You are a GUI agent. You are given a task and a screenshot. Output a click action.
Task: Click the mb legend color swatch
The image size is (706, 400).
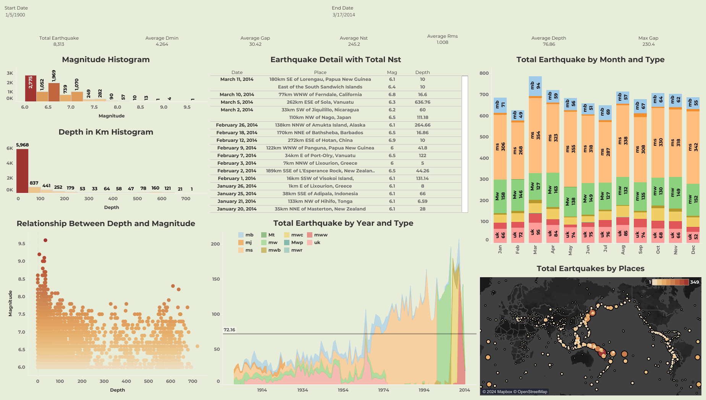click(x=241, y=235)
